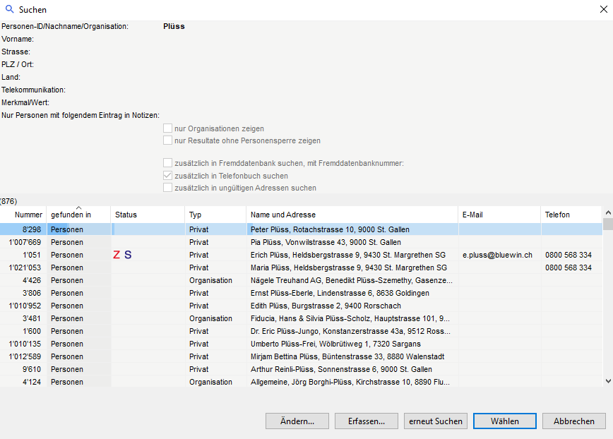Sort results by 'Name und Adresse' header
Image resolution: width=613 pixels, height=439 pixels.
pos(282,215)
